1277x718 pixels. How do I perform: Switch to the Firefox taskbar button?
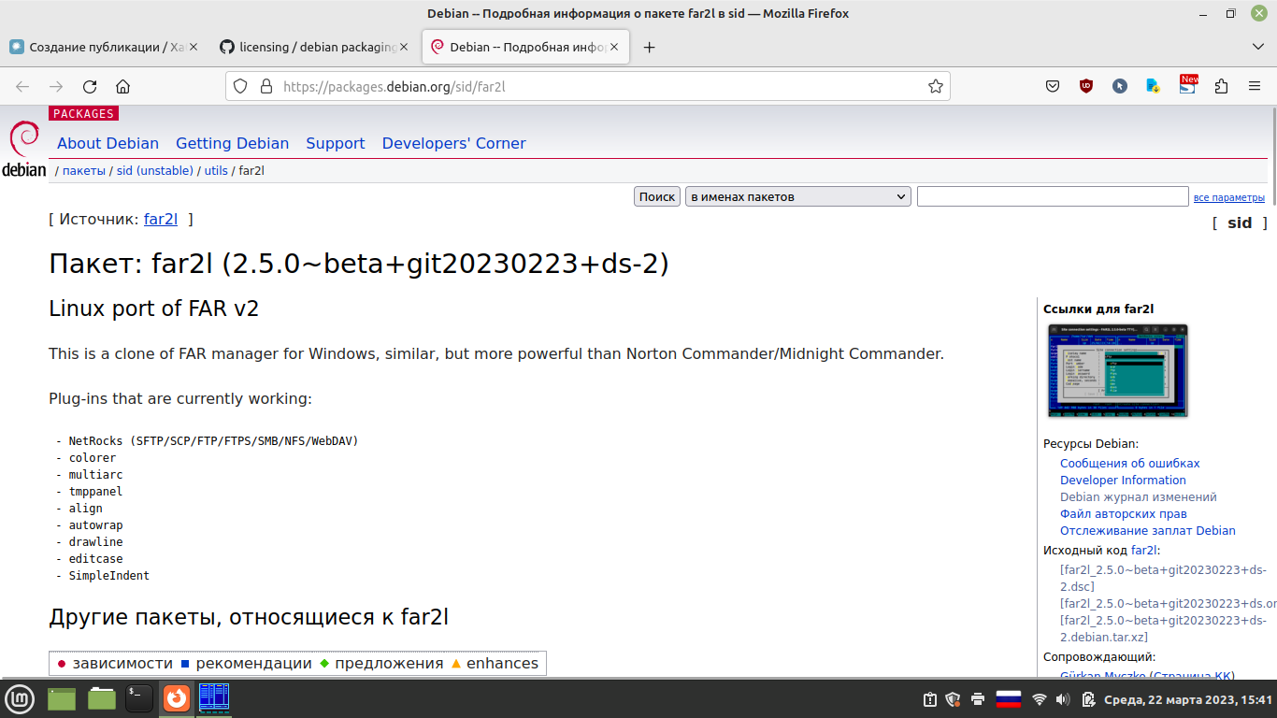[x=176, y=698]
